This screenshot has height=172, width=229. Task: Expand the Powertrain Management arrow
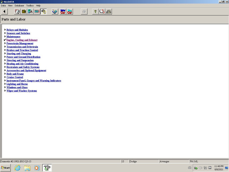[5, 43]
